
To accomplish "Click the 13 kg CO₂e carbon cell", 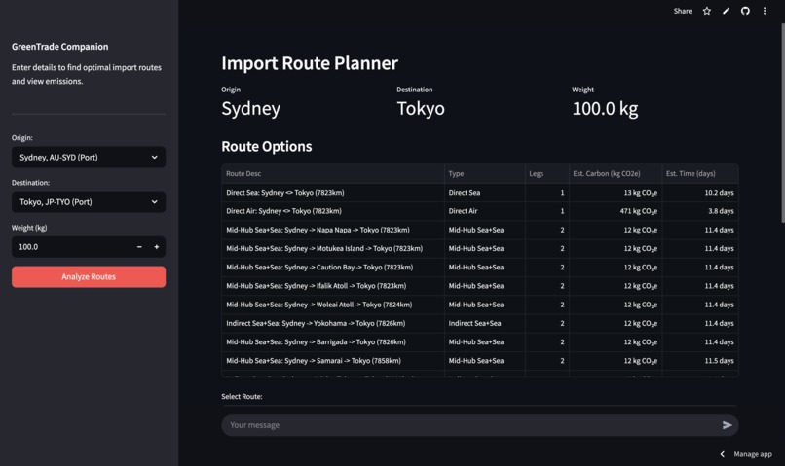I will coord(616,193).
